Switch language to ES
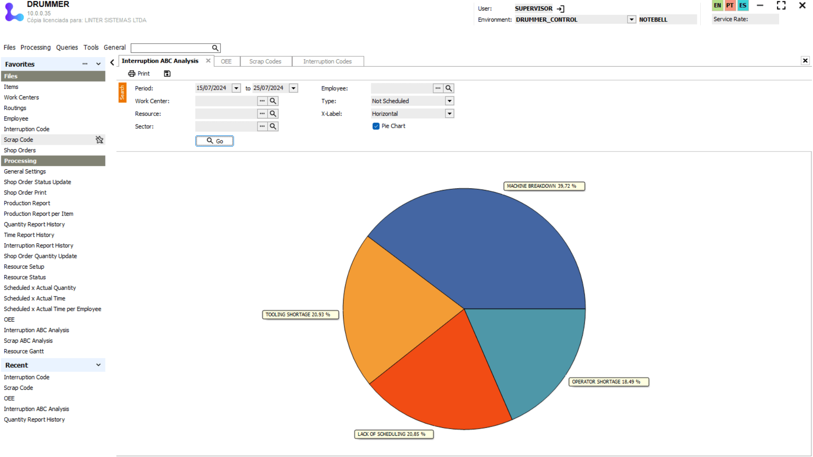The height and width of the screenshot is (457, 813). (x=743, y=6)
